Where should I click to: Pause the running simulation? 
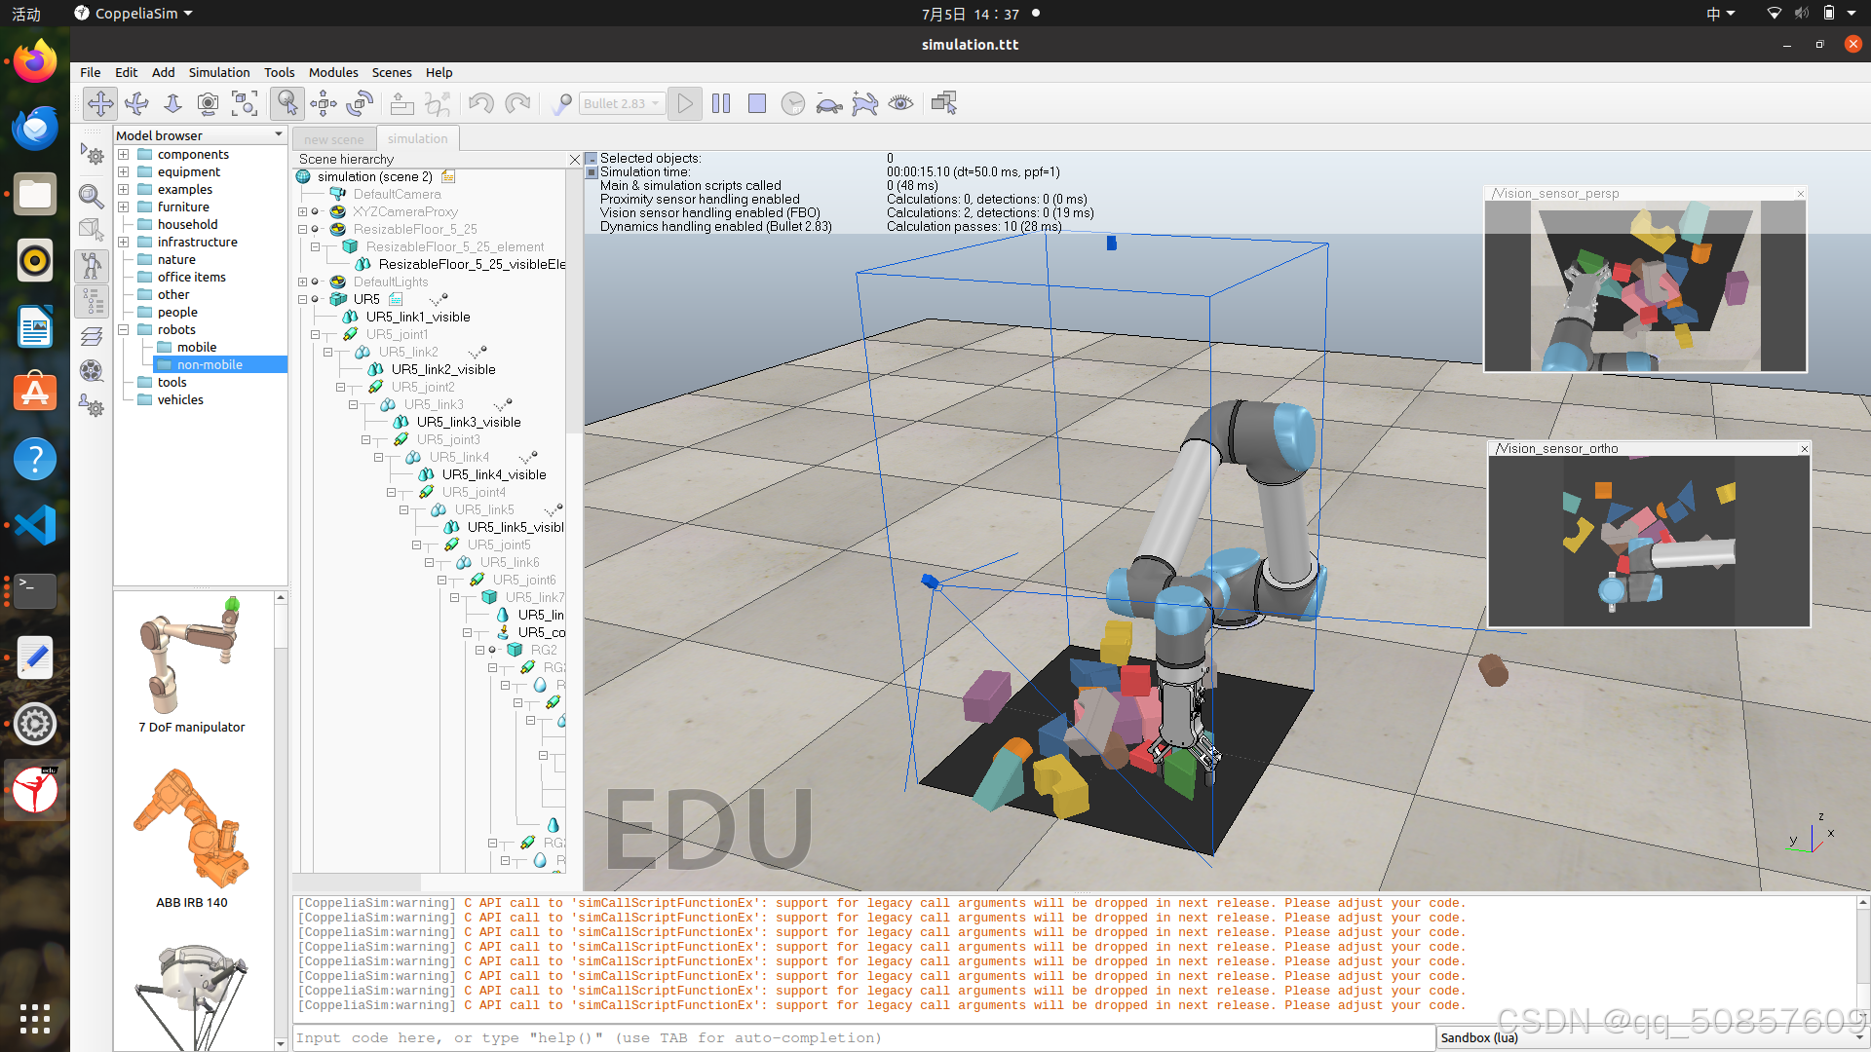coord(721,103)
